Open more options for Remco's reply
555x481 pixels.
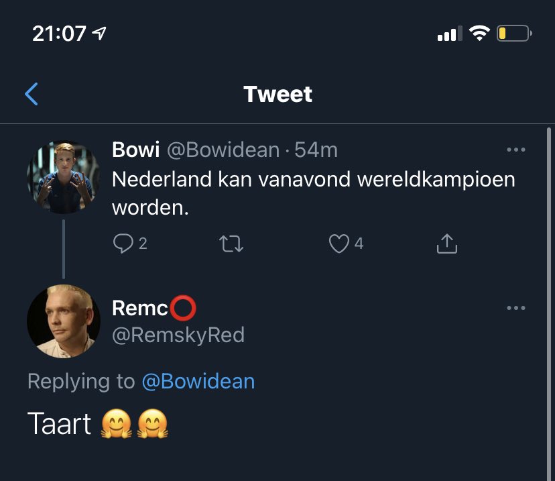515,308
